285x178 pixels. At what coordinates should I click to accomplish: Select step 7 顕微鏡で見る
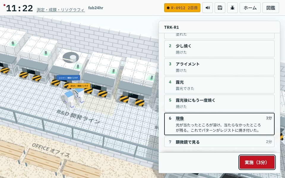[219, 142]
